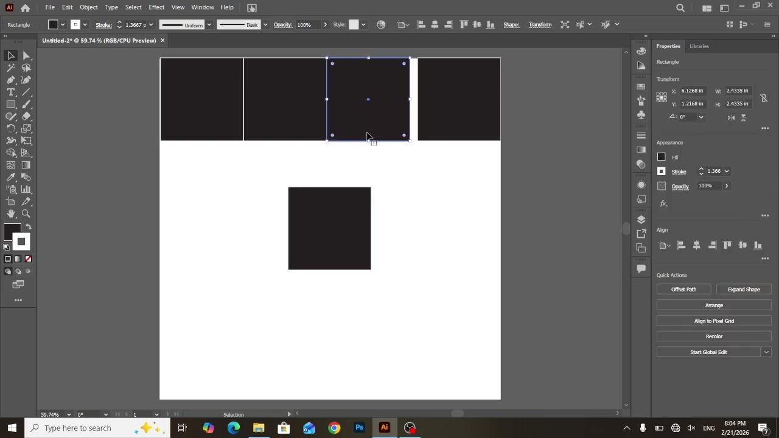Select the Selection tool arrow
Viewport: 779px width, 438px height.
[11, 55]
